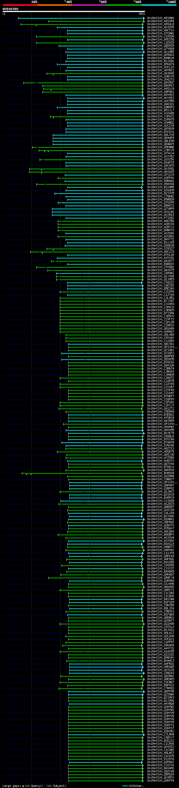The image size is (179, 788).
Task: Click label UniRef100_Q8DHS5
Action: click(160, 46)
